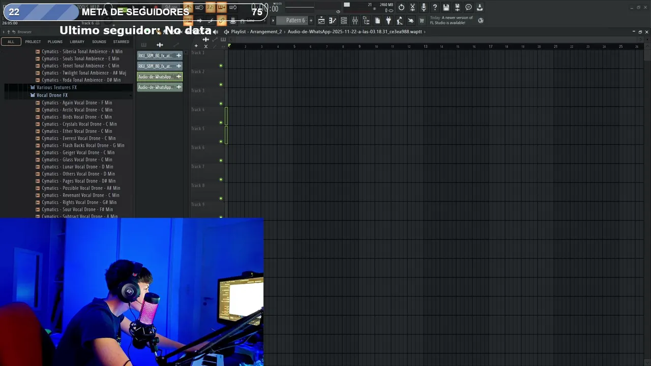The width and height of the screenshot is (651, 366).
Task: Click render-to-audio save icon with waveform
Action: tap(457, 7)
